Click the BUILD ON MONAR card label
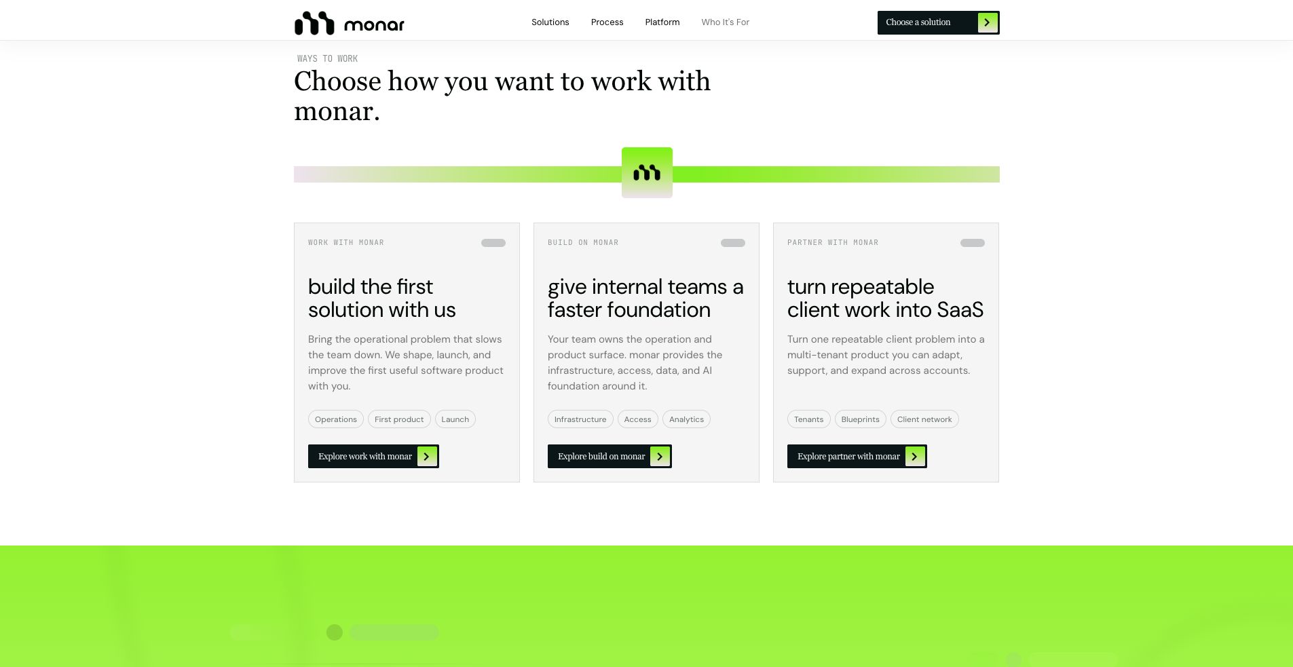1293x667 pixels. coord(583,243)
